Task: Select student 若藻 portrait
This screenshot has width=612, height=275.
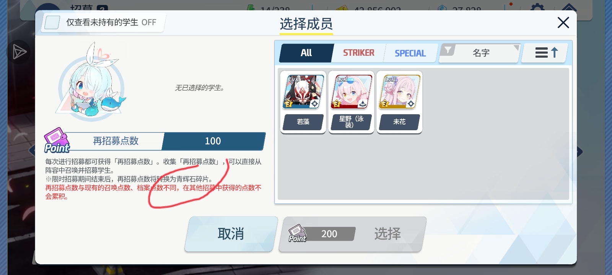Action: [x=303, y=92]
